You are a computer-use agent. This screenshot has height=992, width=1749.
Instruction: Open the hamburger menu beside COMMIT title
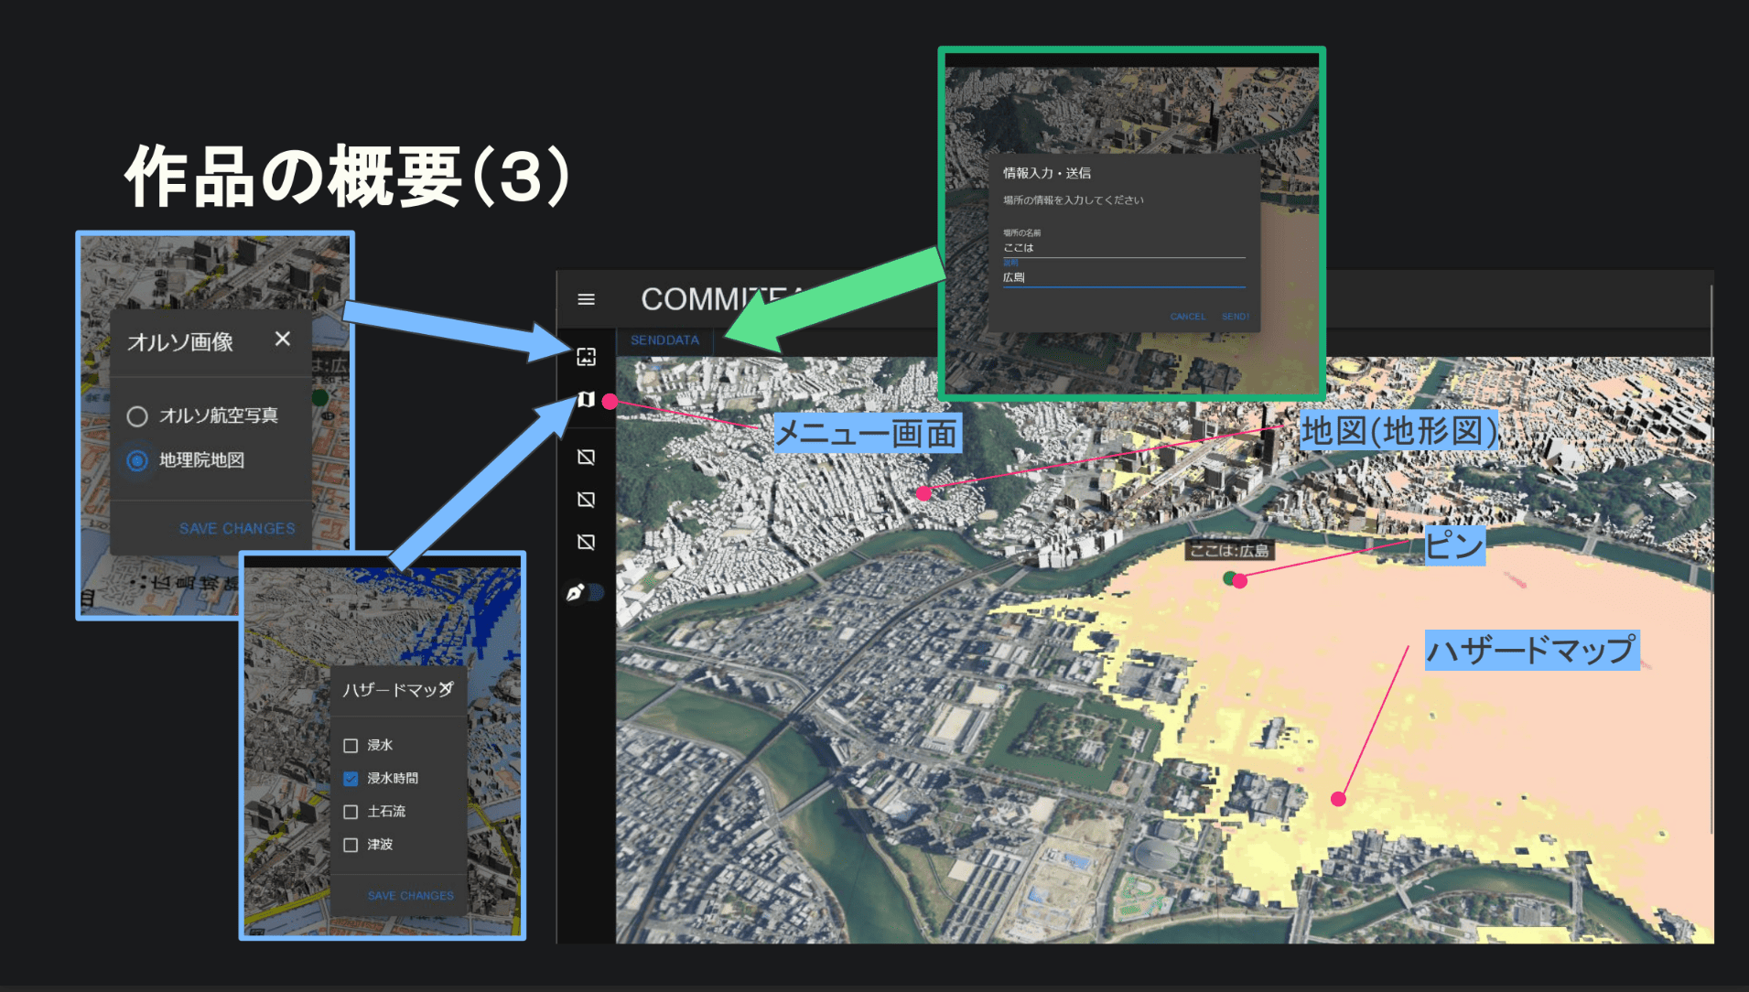point(587,299)
